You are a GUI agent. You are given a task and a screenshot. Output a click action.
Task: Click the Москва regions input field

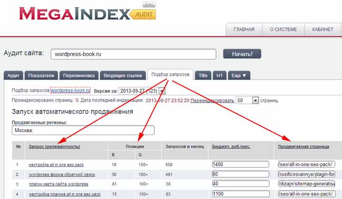(x=82, y=130)
